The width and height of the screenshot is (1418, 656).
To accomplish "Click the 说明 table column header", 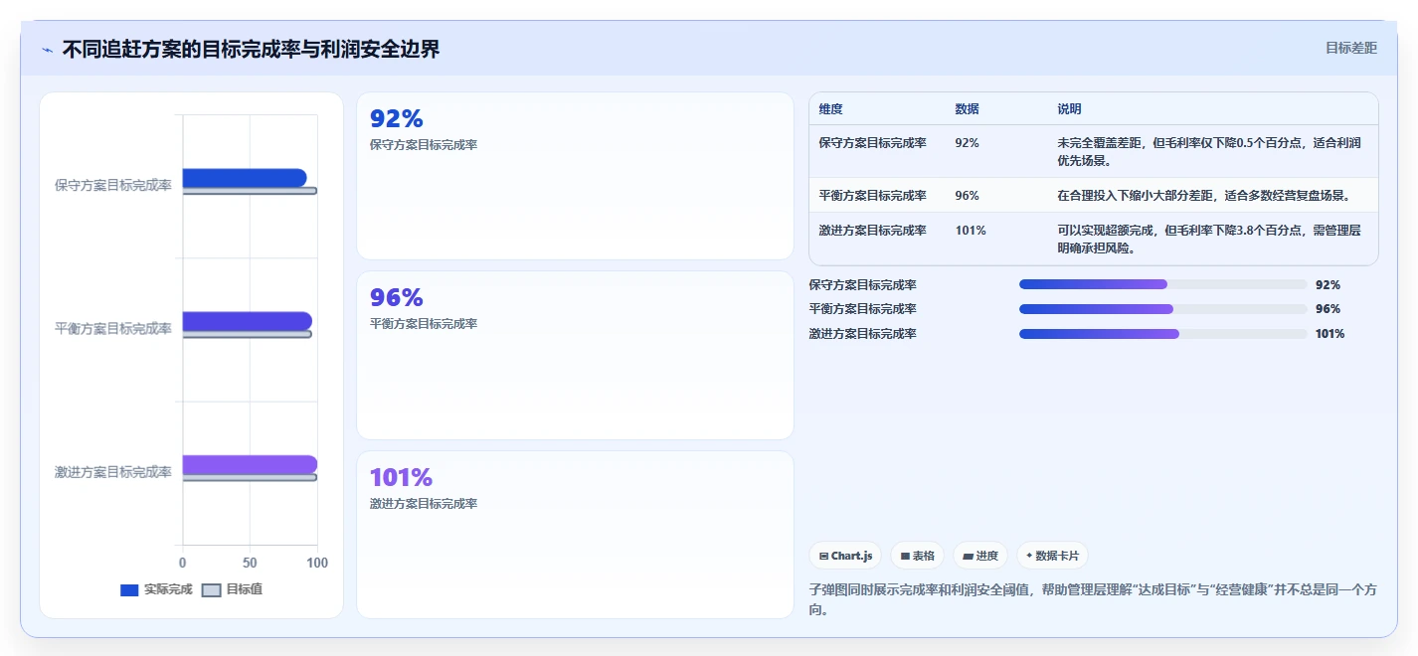I will point(1070,109).
